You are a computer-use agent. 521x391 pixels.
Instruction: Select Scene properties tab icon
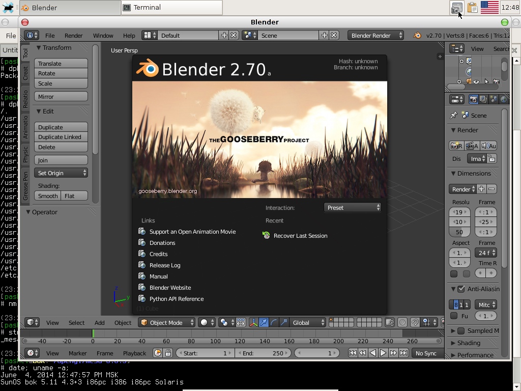coord(494,99)
